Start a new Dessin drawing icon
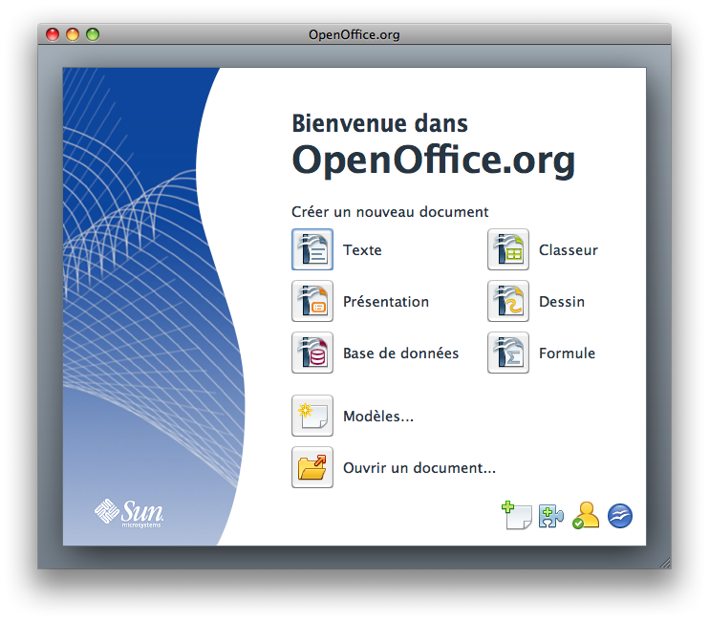 pos(507,301)
